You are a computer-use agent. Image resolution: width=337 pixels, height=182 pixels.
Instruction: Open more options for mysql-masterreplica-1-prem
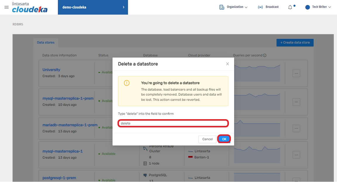coord(296,102)
